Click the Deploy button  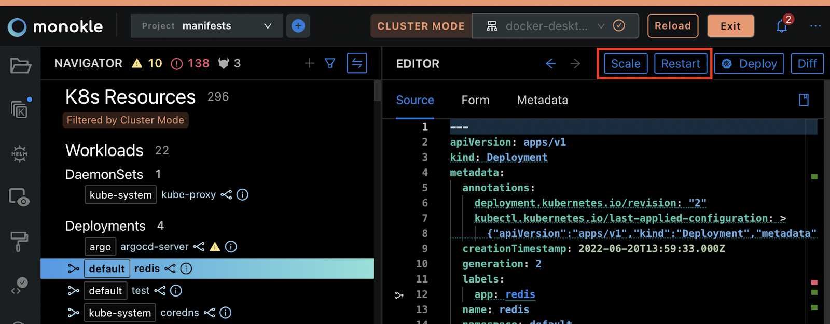coord(749,64)
